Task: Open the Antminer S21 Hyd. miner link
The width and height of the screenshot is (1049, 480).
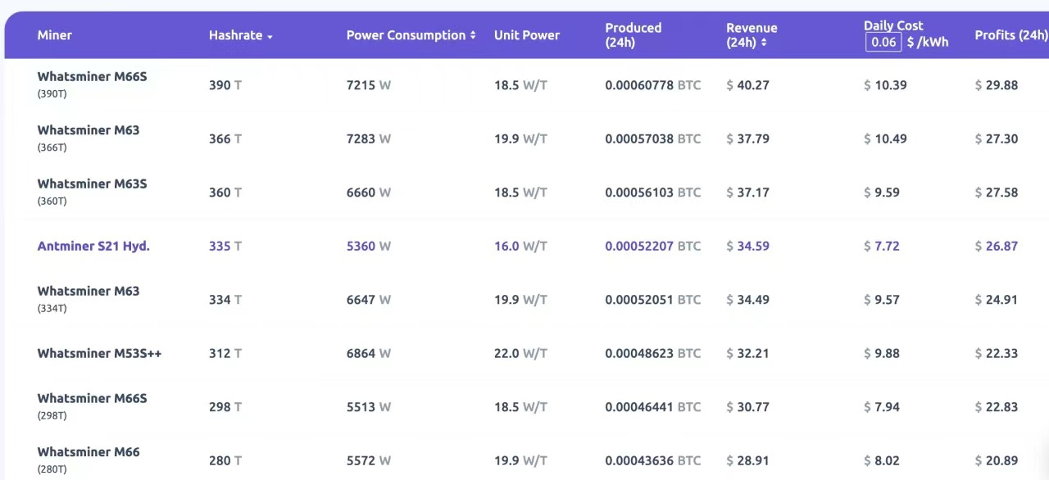Action: tap(93, 246)
